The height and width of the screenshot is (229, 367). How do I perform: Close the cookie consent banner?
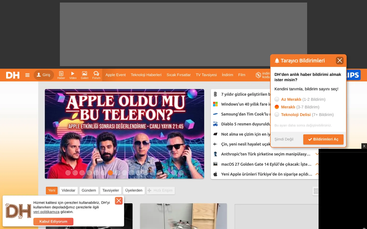(x=119, y=201)
